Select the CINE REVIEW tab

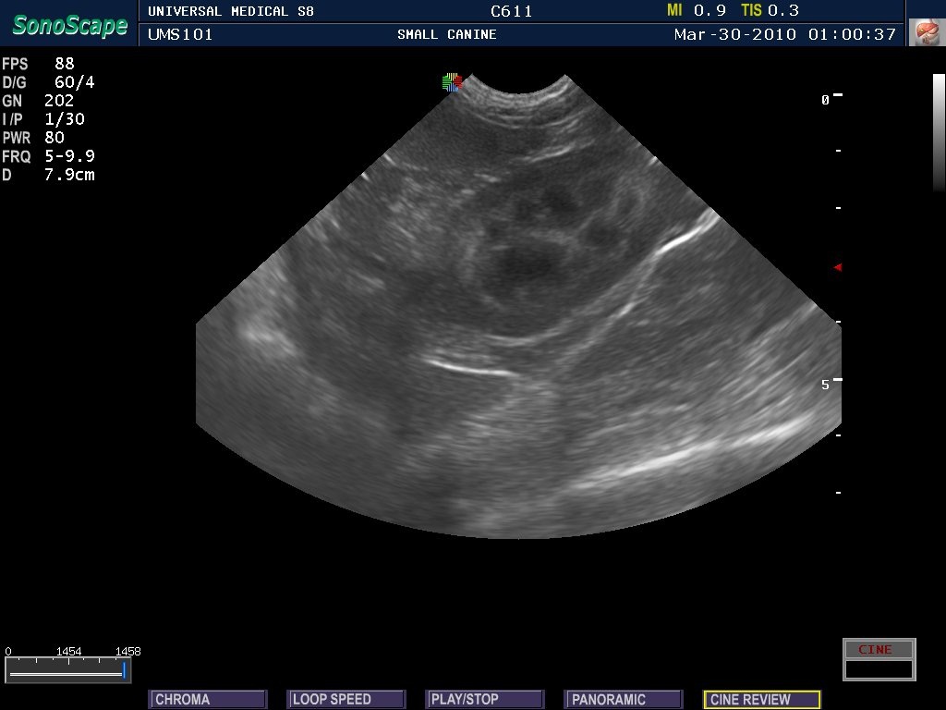click(x=761, y=700)
